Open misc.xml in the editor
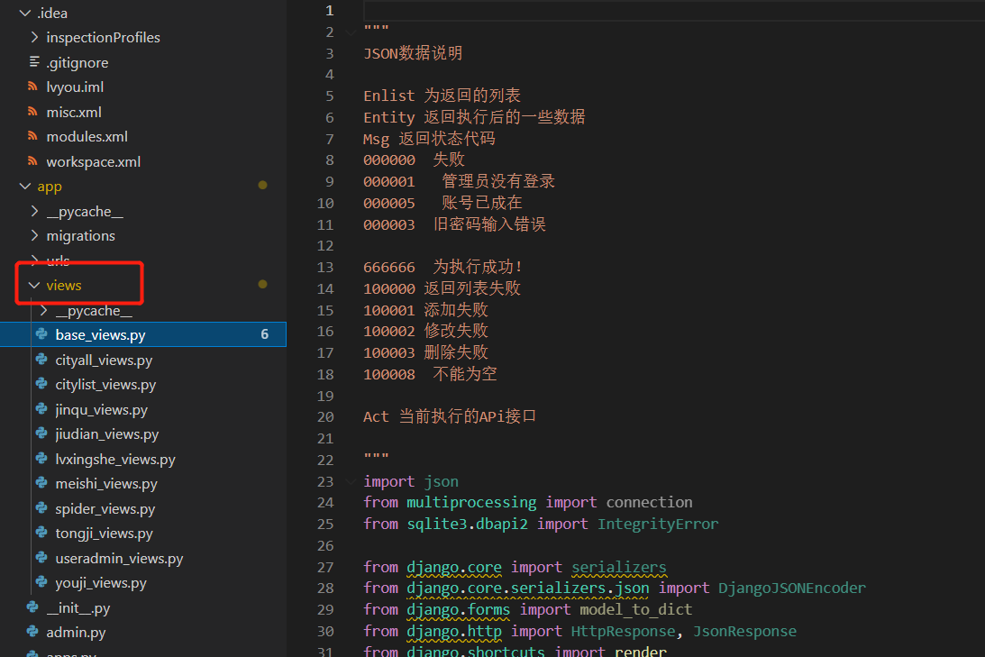985x657 pixels. 74,113
